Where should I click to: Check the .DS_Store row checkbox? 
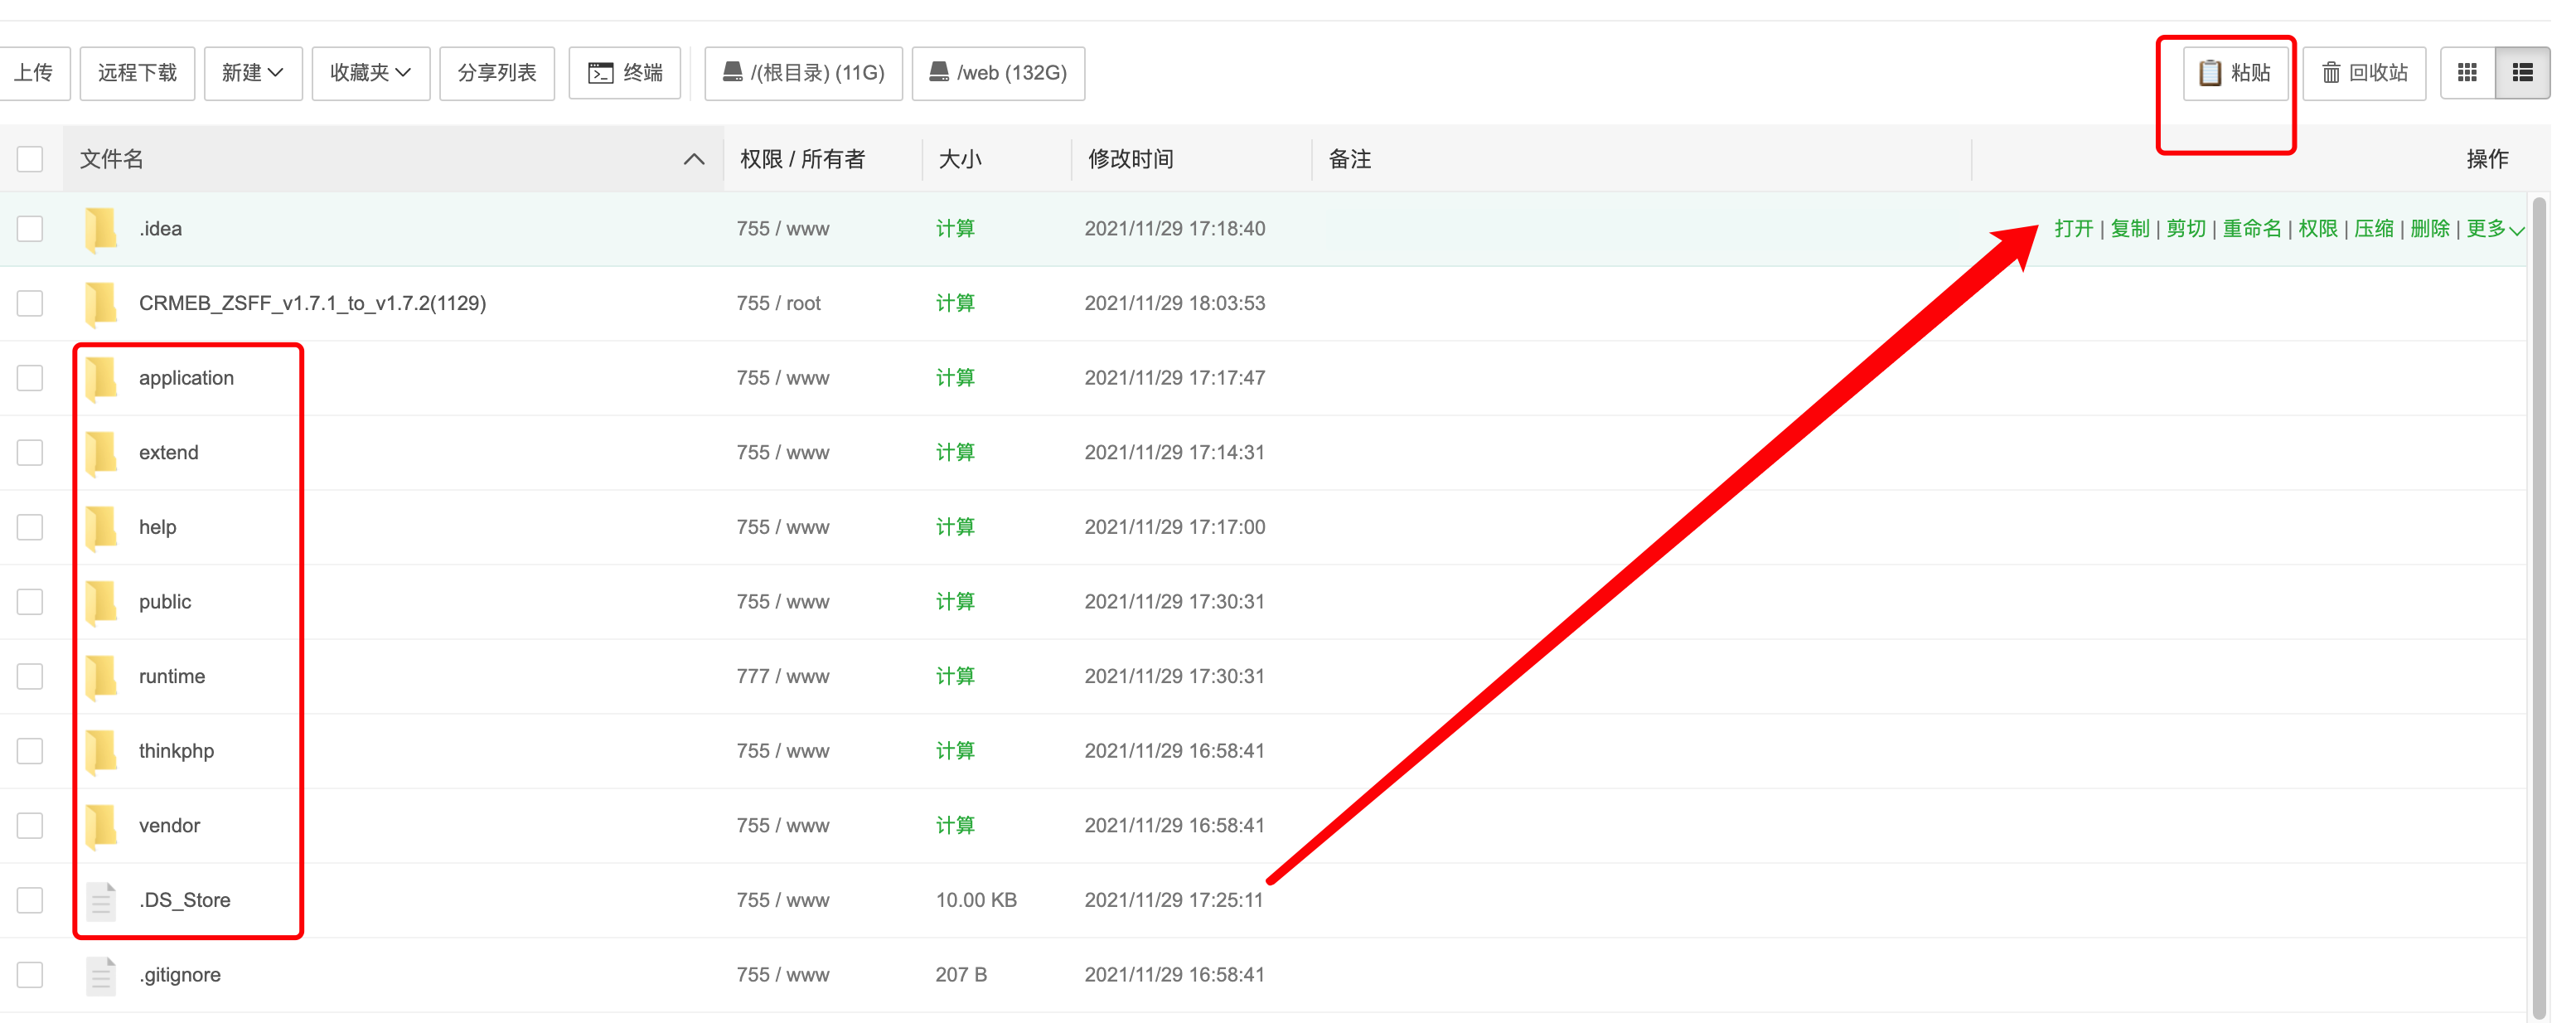click(30, 900)
